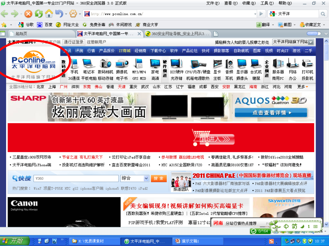The width and height of the screenshot is (329, 246).
Task: Open the 产品报价 navigation link
Action: point(107,51)
